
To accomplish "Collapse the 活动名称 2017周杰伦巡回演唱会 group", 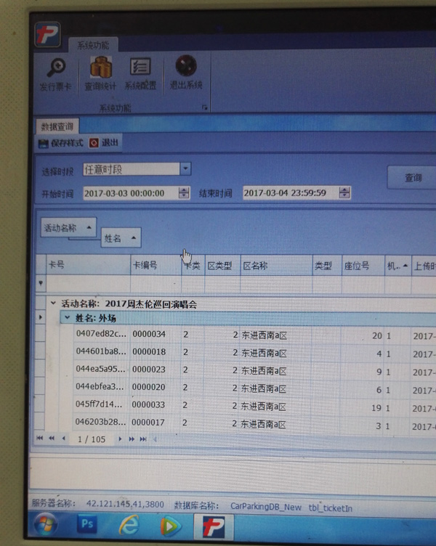I will (53, 303).
